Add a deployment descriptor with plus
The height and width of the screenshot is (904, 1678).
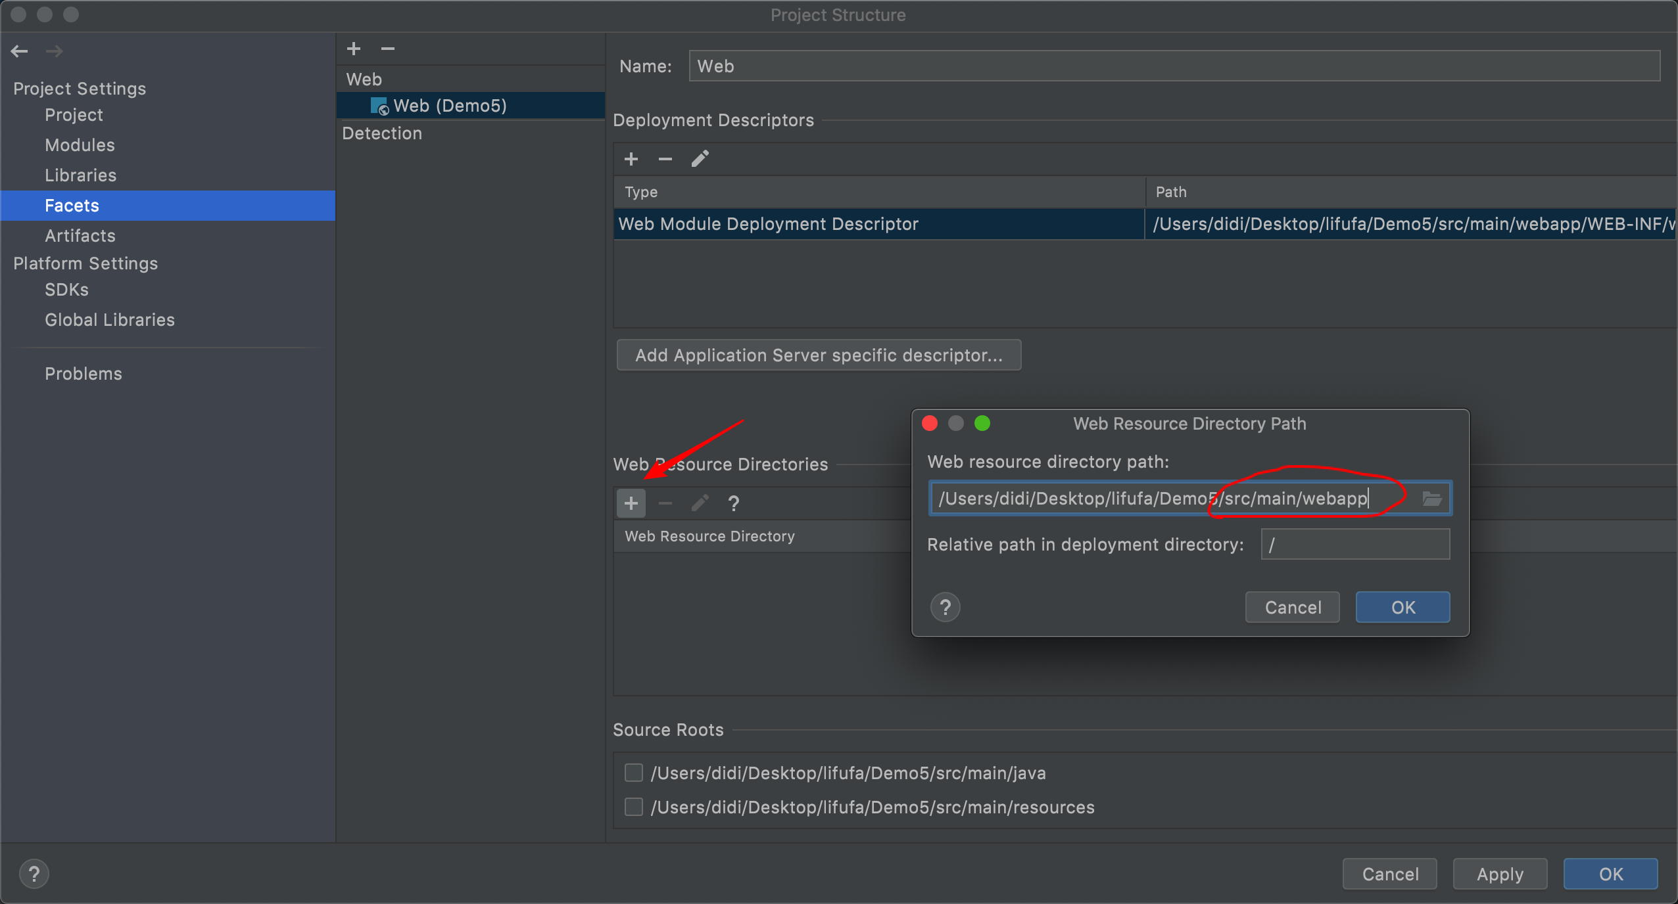631,159
